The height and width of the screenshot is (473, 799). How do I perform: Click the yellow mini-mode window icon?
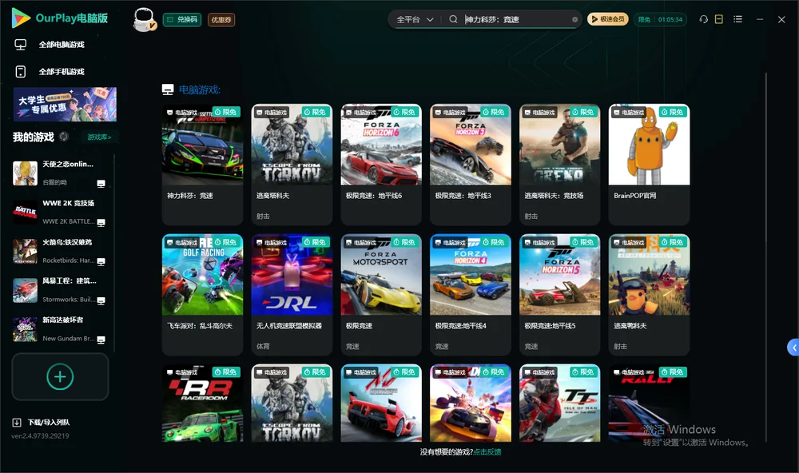click(x=719, y=19)
